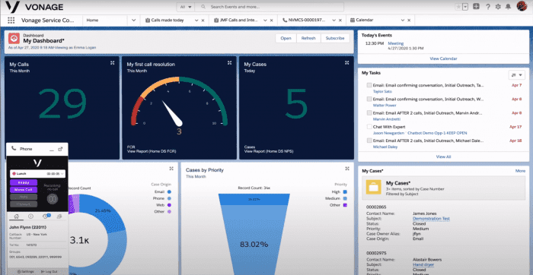
Task: Open the Meeting event link
Action: [396, 43]
